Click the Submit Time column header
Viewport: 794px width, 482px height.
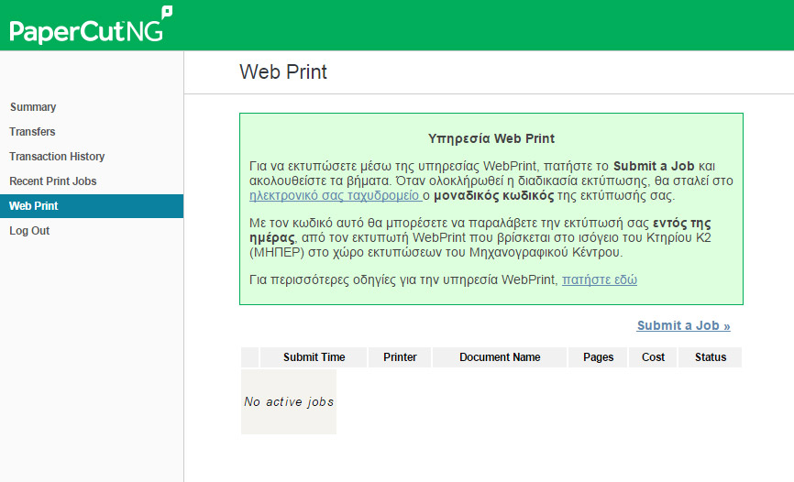[x=314, y=357]
